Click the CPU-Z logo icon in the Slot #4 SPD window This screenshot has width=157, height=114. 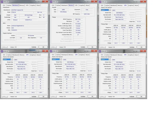coord(100,51)
